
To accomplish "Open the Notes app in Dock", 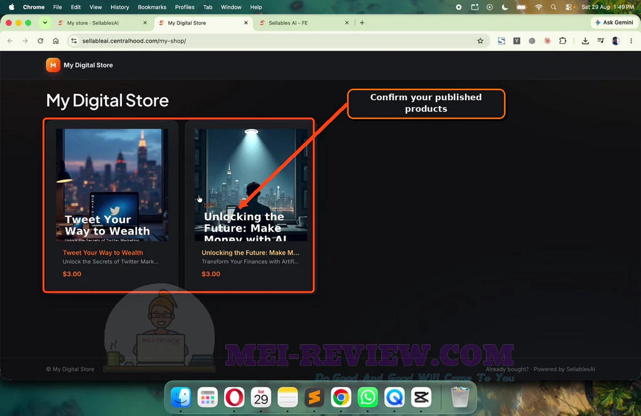I will tap(288, 397).
